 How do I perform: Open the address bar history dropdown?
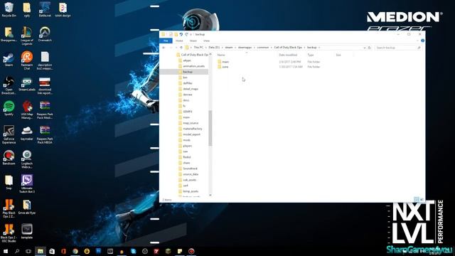pyautogui.click(x=365, y=48)
